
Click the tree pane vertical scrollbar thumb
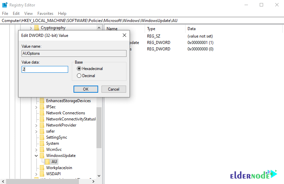point(99,128)
